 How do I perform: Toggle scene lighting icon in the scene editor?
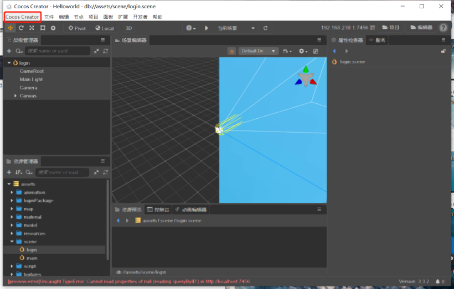232,51
